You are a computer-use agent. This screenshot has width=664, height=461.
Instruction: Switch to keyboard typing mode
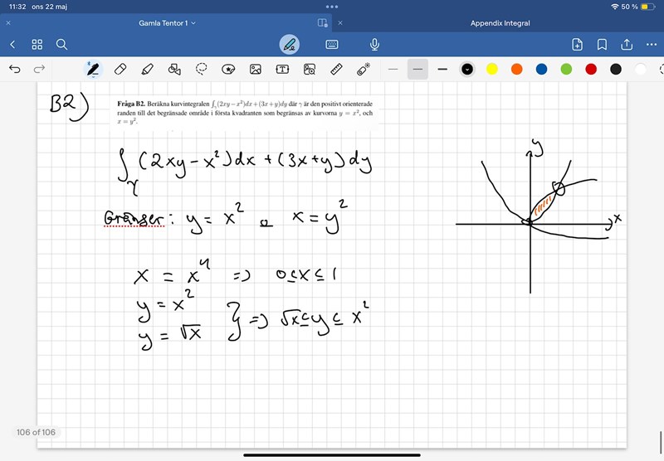pos(332,45)
